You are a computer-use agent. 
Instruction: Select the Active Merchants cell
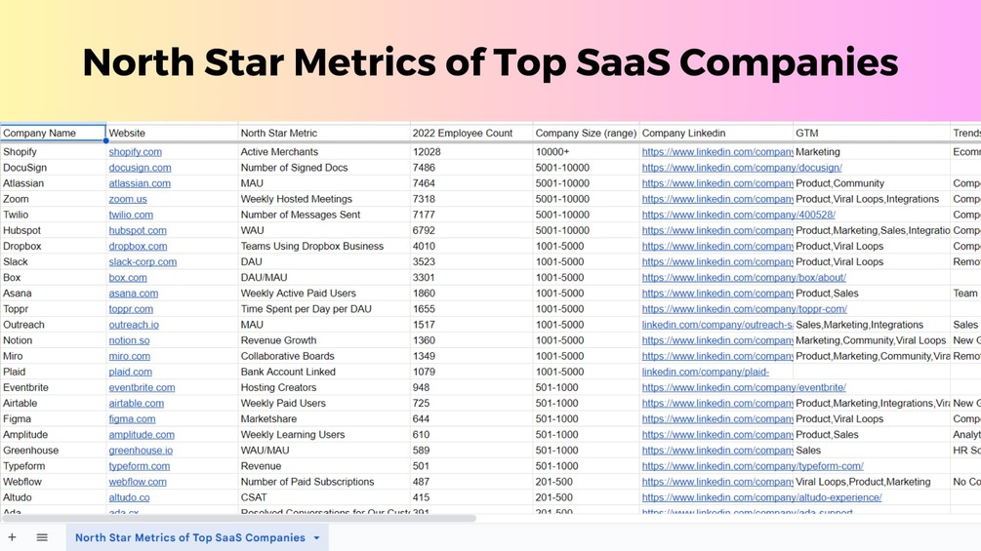pos(324,152)
